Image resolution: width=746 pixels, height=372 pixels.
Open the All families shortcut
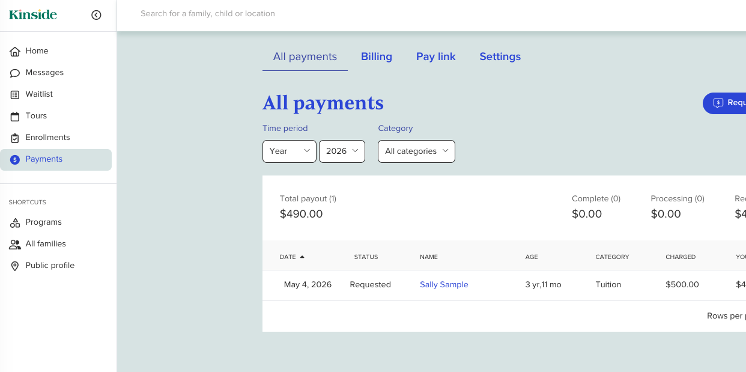[x=56, y=244]
